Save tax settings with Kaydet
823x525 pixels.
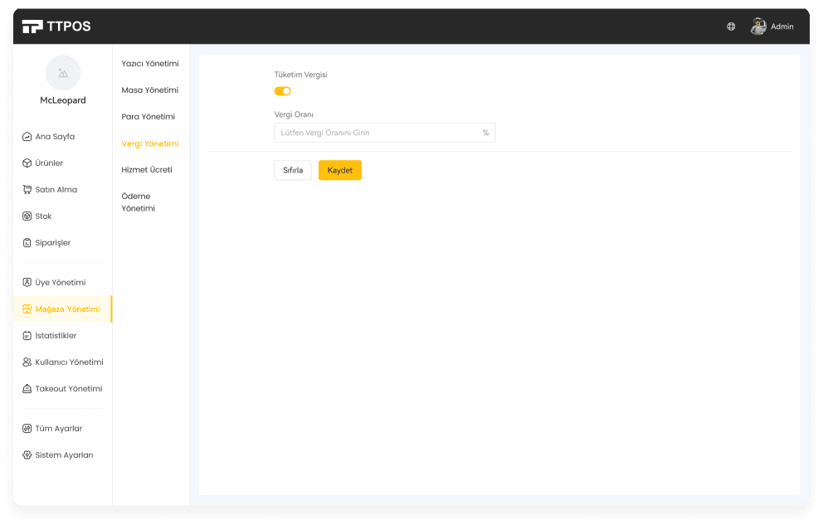[340, 171]
